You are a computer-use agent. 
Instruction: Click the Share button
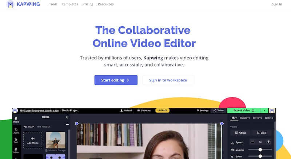(x=219, y=110)
